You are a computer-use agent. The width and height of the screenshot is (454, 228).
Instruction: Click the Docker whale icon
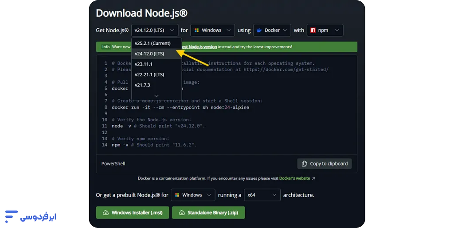tap(259, 30)
